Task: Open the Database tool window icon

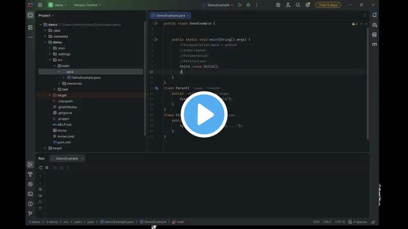Action: 375,35
